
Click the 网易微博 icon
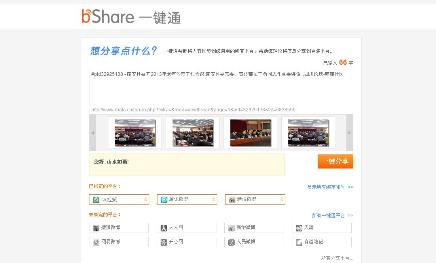click(x=96, y=242)
